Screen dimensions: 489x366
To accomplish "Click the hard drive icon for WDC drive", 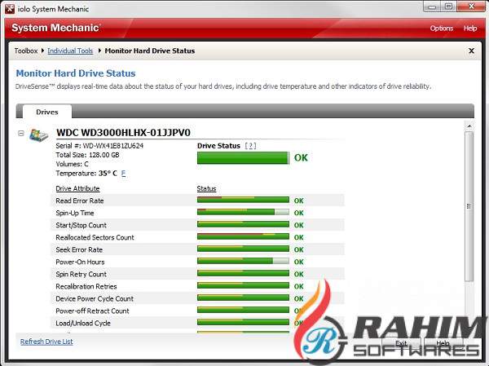I will 38,134.
